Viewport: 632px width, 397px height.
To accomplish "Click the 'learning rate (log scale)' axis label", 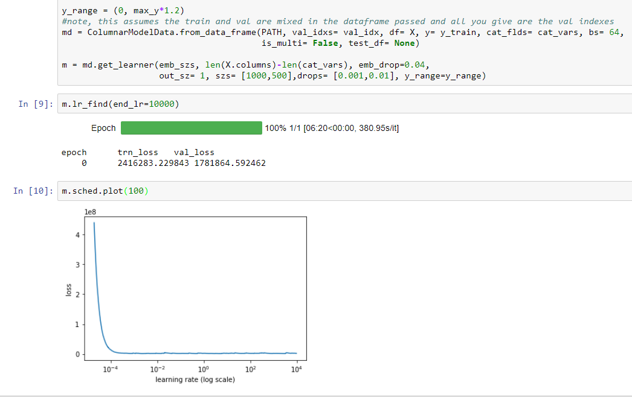I will coord(195,379).
